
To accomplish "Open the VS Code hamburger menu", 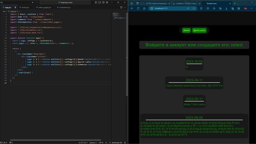I will click(x=2, y=2).
